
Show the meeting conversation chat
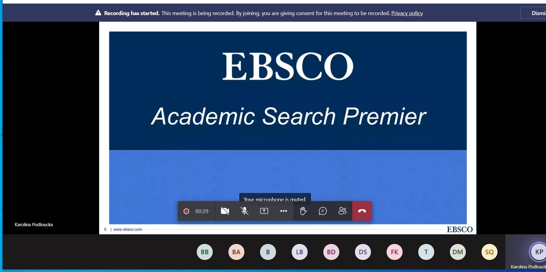click(323, 211)
